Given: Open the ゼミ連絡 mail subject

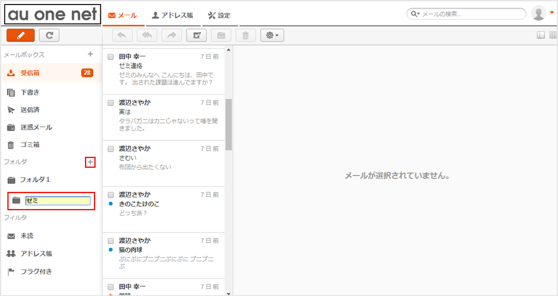Looking at the screenshot, I should click(130, 66).
